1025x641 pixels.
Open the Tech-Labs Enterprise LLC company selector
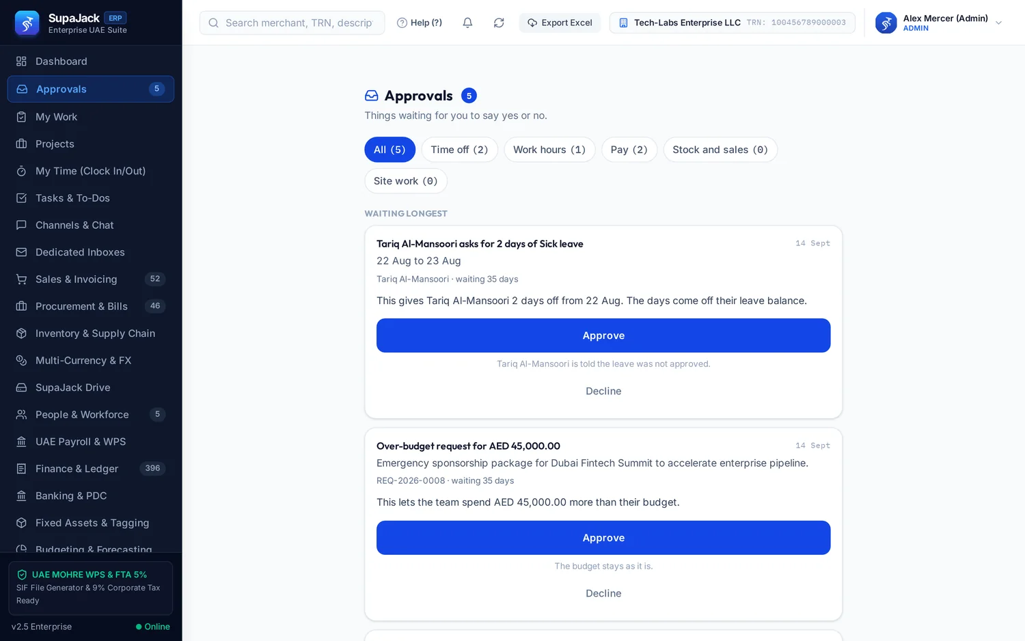[x=732, y=23]
